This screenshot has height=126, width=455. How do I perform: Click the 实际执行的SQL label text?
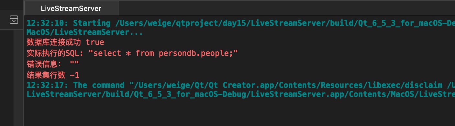click(x=55, y=53)
